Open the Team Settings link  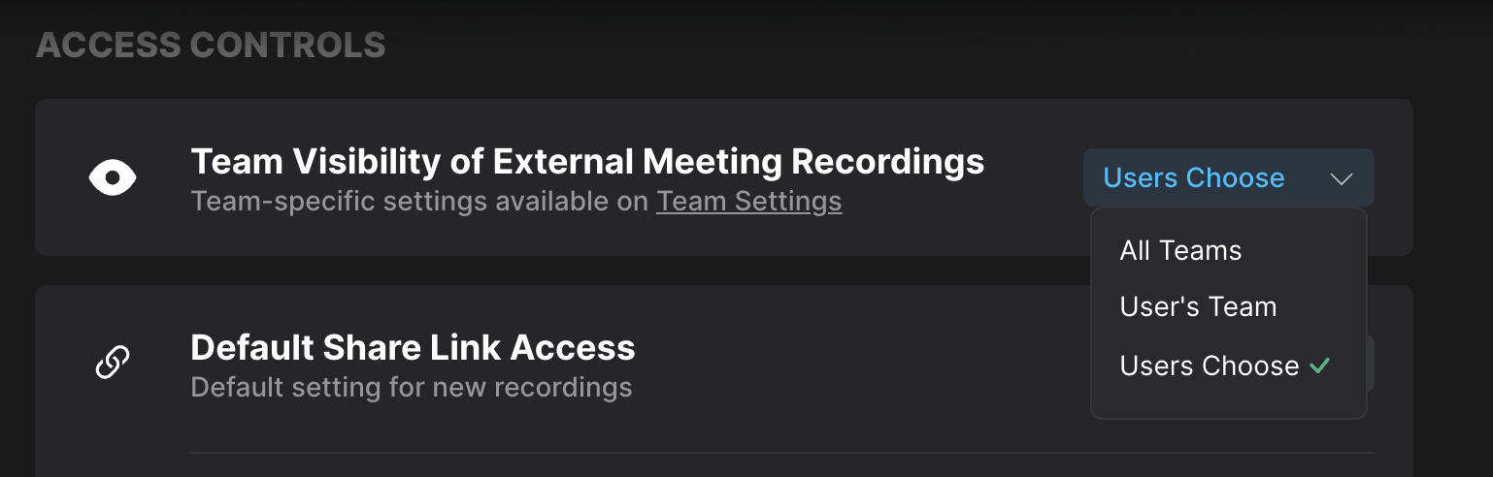[x=748, y=202]
